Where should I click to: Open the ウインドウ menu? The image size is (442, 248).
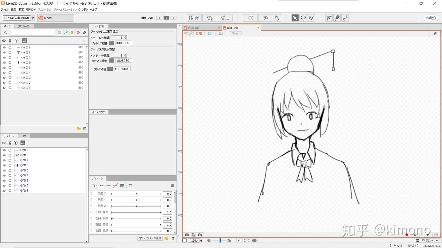83,10
